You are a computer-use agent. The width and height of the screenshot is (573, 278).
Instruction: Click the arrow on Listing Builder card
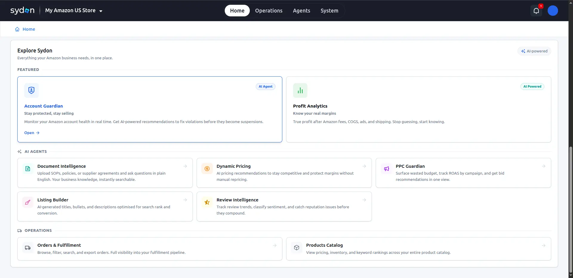pyautogui.click(x=185, y=200)
